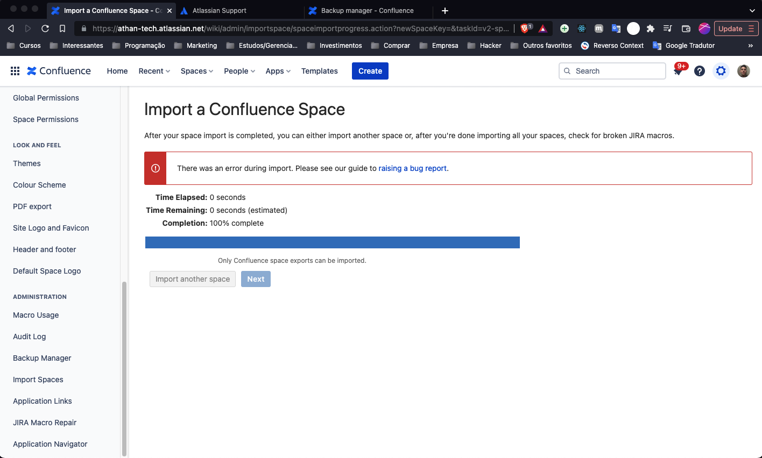Expand the Spaces dropdown menu
Image resolution: width=762 pixels, height=458 pixels.
tap(197, 71)
